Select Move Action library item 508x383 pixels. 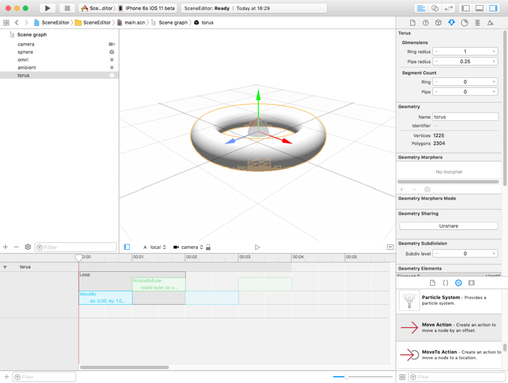point(449,327)
